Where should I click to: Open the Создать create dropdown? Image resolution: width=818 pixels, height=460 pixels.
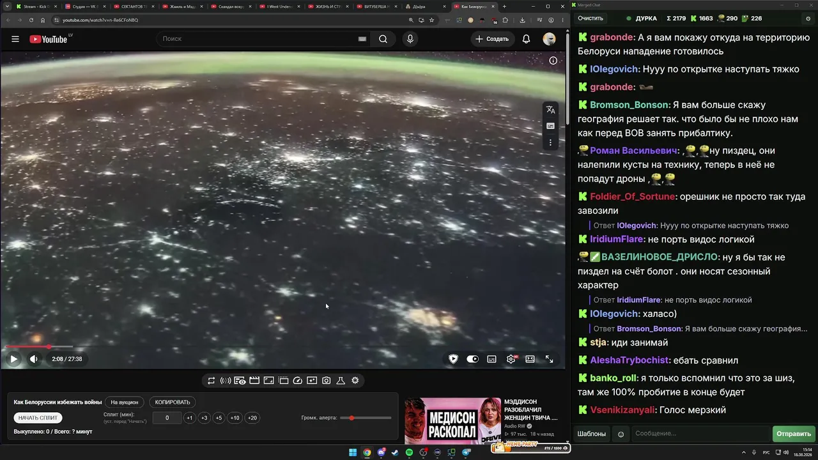(491, 39)
